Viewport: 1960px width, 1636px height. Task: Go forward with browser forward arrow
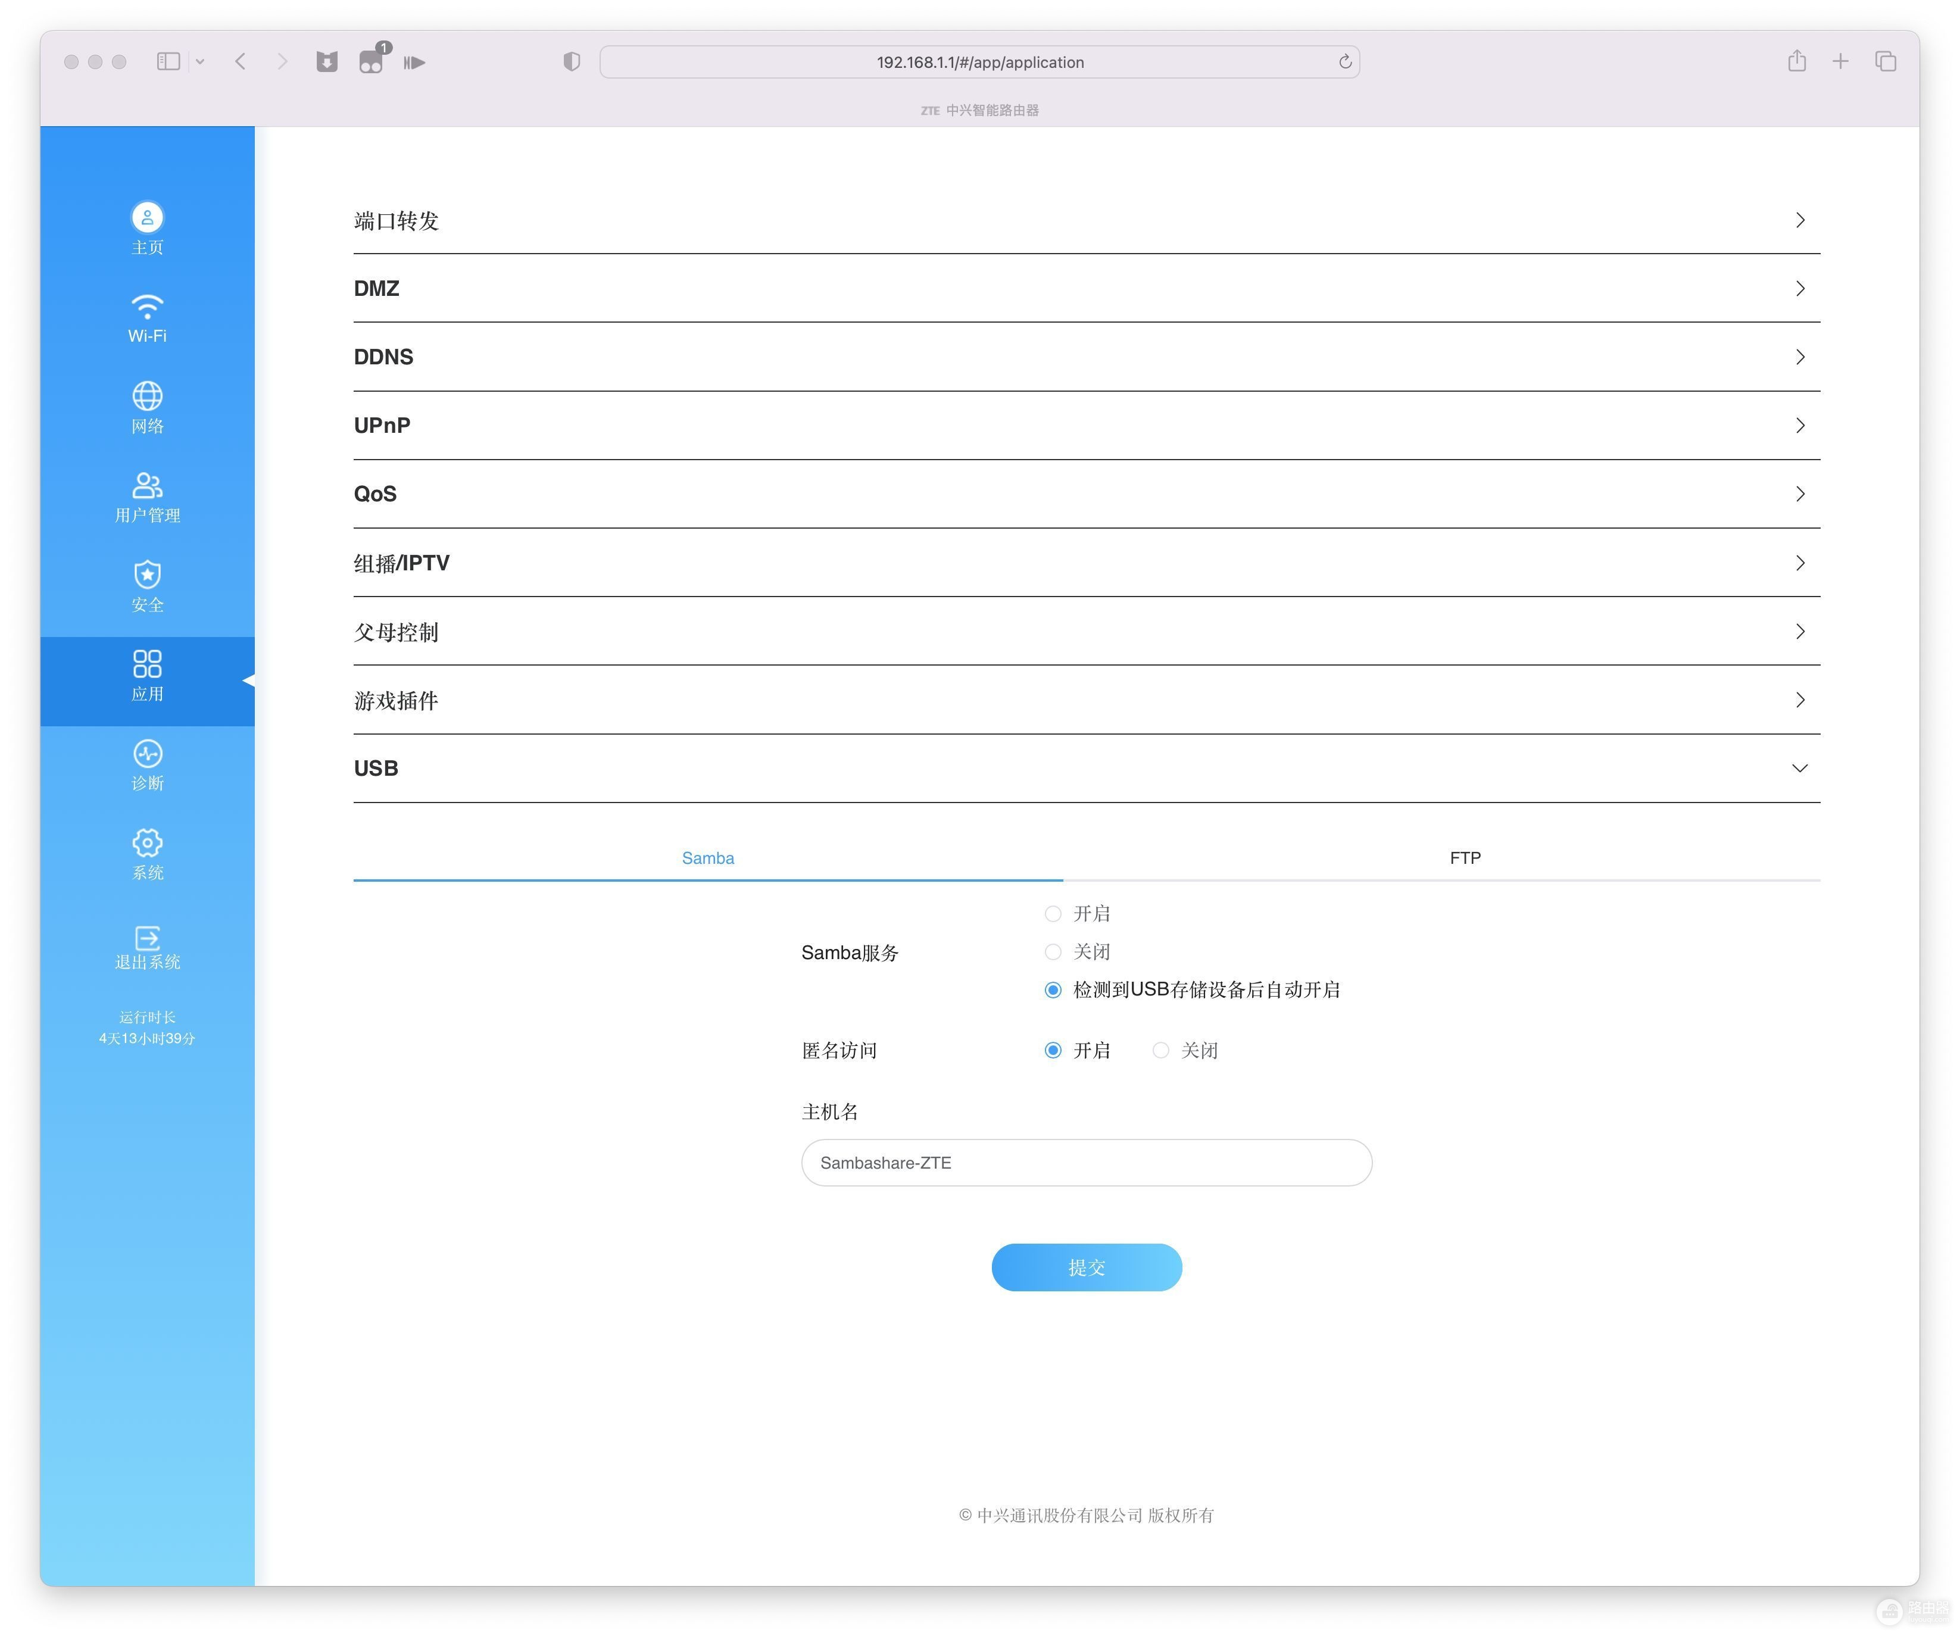pos(282,61)
